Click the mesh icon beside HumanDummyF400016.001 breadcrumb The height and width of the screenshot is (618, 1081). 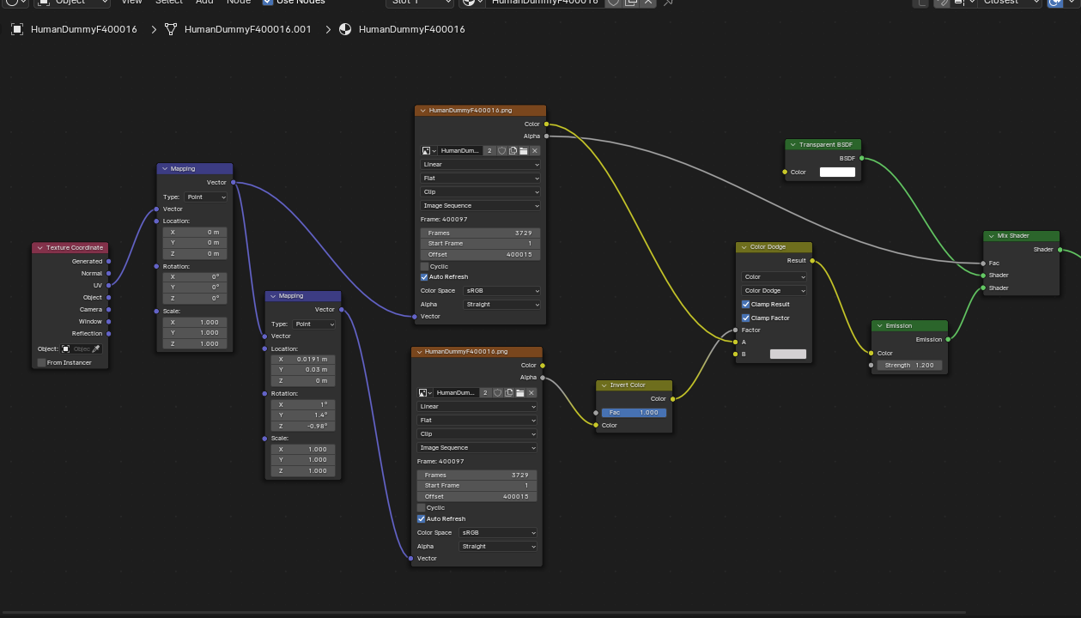click(171, 29)
